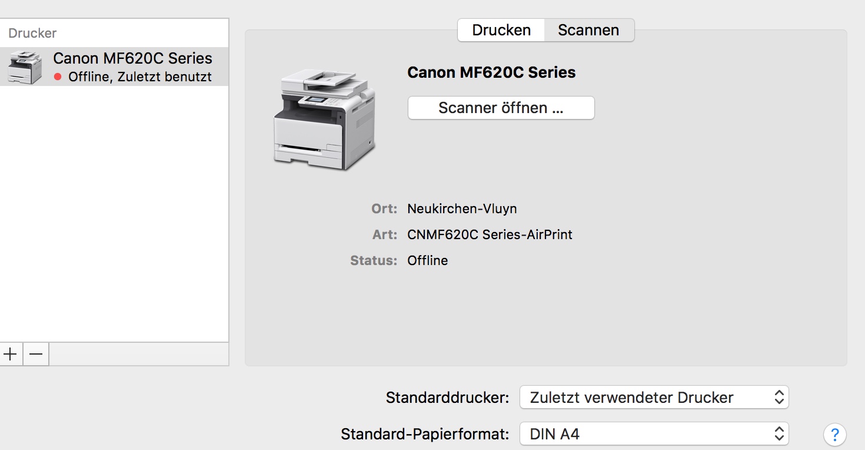Viewport: 865px width, 450px height.
Task: Click the large Canon printer image
Action: (324, 120)
